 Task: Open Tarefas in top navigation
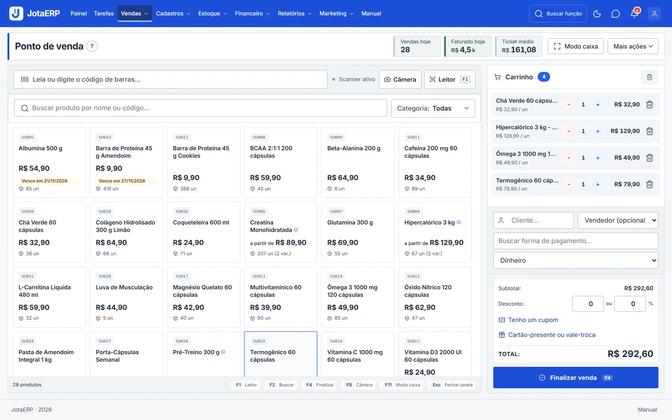[x=104, y=13]
